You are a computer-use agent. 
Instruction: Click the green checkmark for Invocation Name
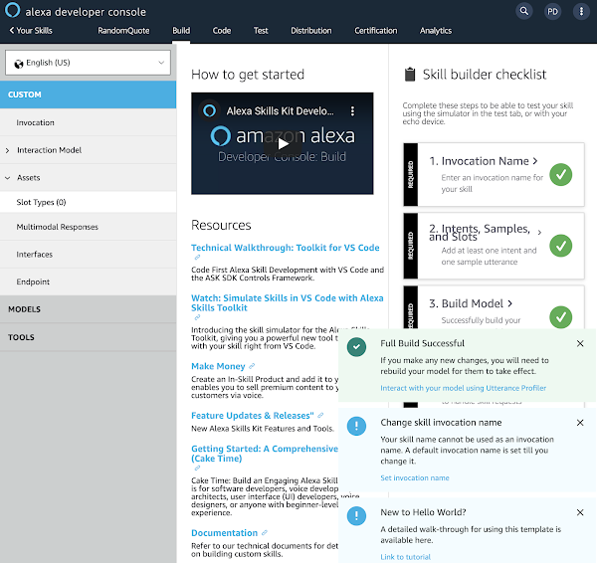coord(560,174)
